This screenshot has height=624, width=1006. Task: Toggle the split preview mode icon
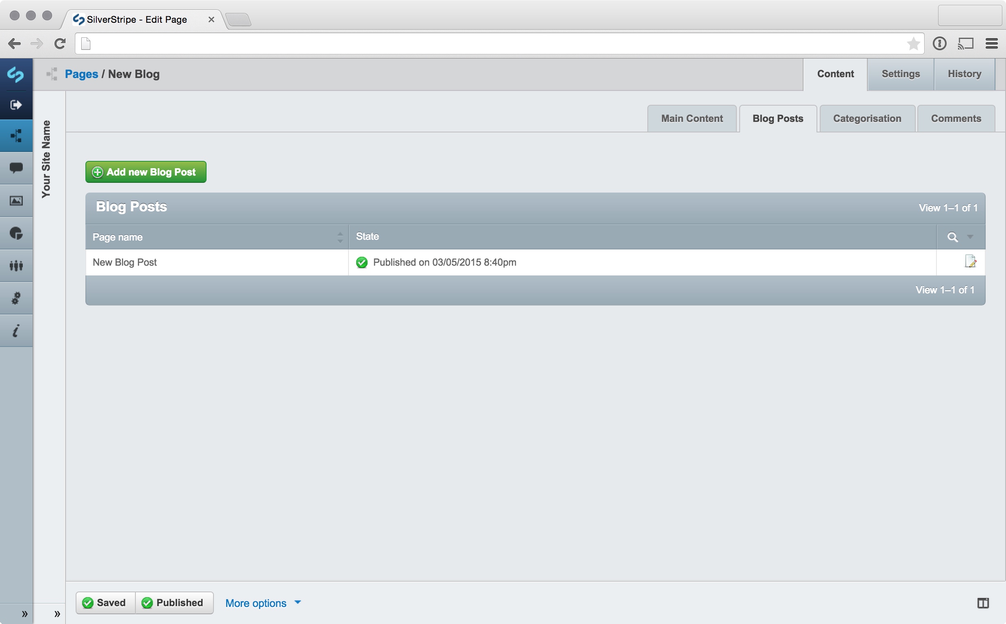pos(983,603)
